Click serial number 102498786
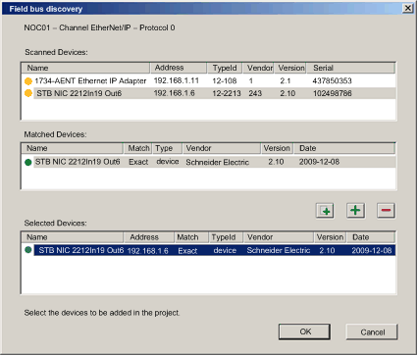 pyautogui.click(x=332, y=93)
